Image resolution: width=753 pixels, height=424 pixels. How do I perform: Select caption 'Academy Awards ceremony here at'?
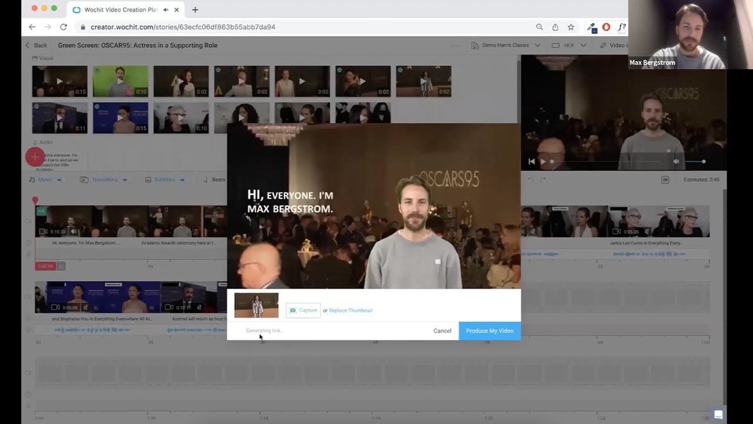pos(179,243)
